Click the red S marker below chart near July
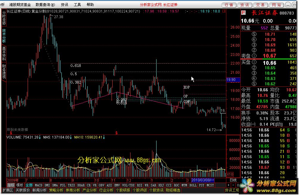The image size is (299, 195). (11, 133)
